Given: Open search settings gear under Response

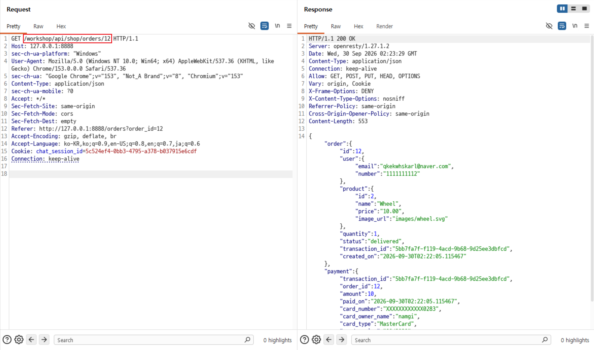Looking at the screenshot, I should 316,340.
